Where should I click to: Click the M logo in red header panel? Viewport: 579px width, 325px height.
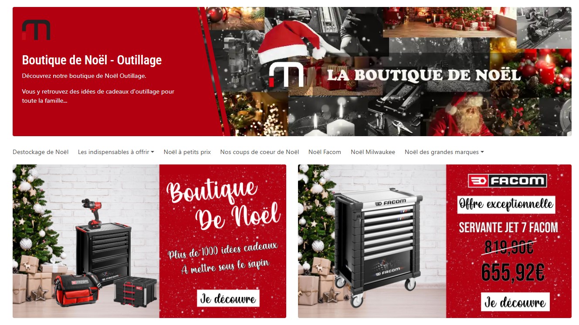[36, 30]
